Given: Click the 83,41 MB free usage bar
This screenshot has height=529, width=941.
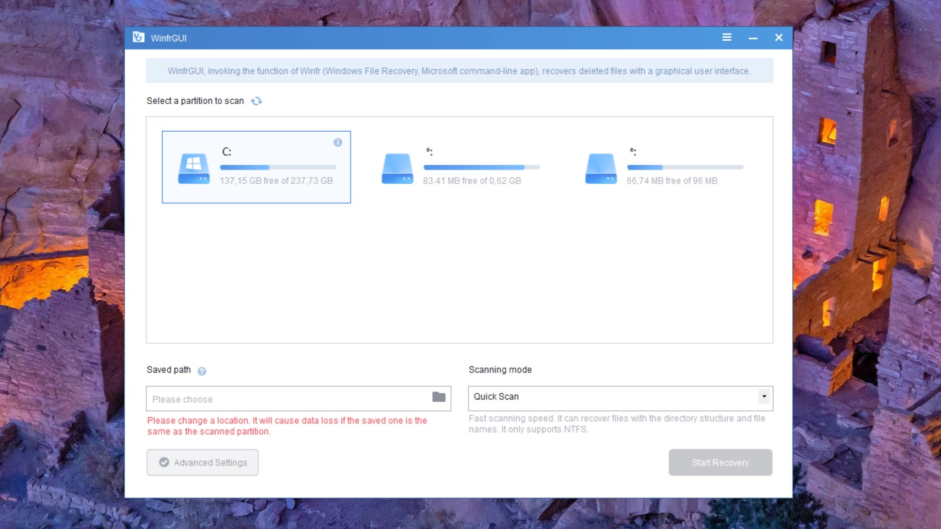Looking at the screenshot, I should coord(482,167).
